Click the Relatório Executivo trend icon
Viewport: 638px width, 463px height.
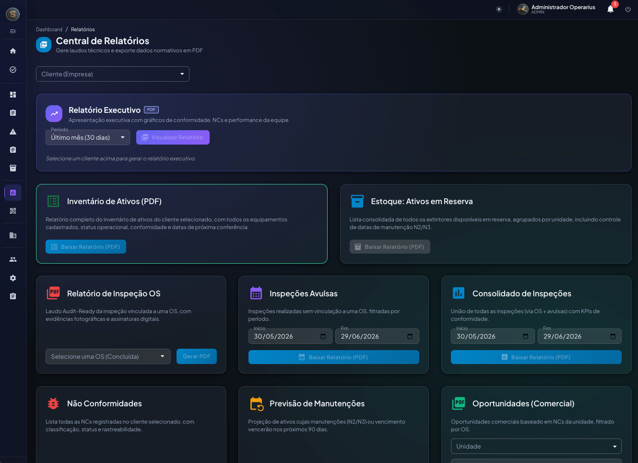(54, 114)
